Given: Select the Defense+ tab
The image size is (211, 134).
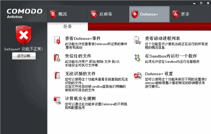Looking at the screenshot, I should pyautogui.click(x=149, y=14).
